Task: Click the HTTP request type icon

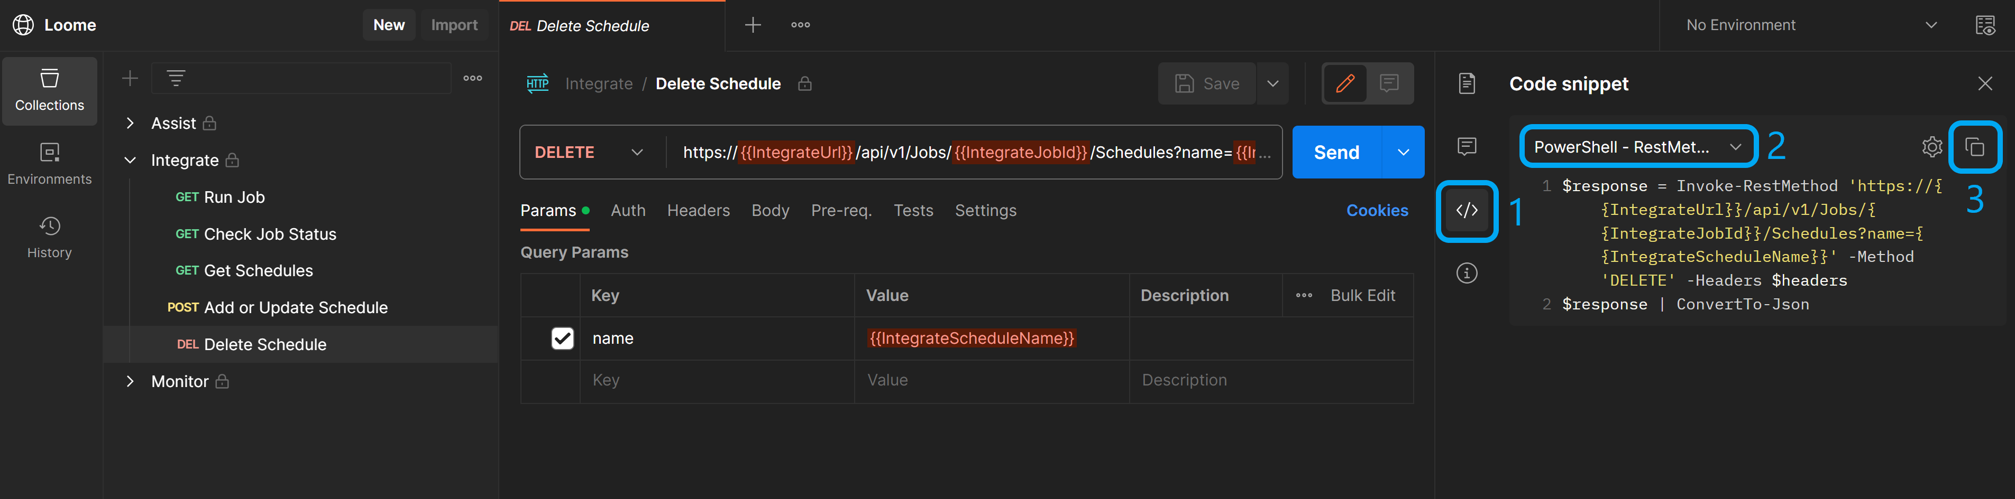Action: (x=537, y=83)
